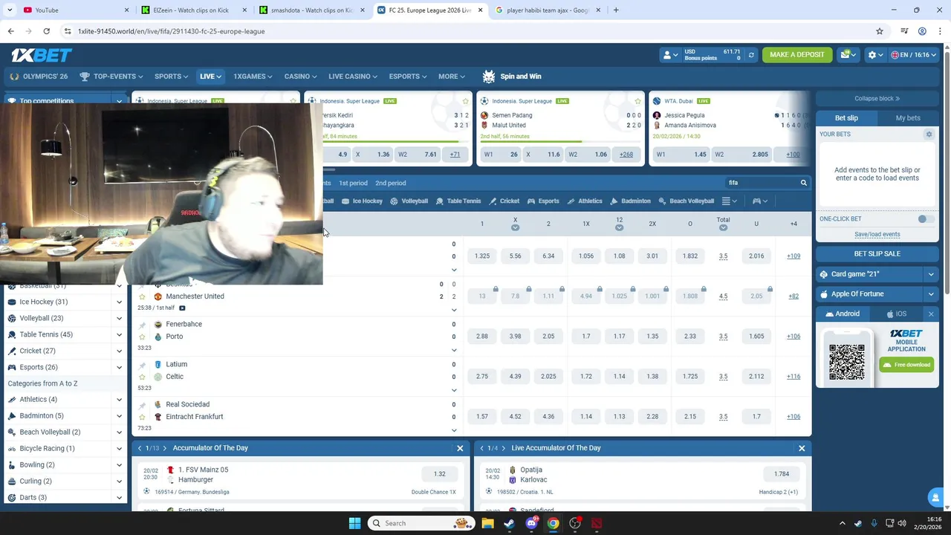
Task: Select odds 1.325 for outcome 1
Action: click(482, 256)
